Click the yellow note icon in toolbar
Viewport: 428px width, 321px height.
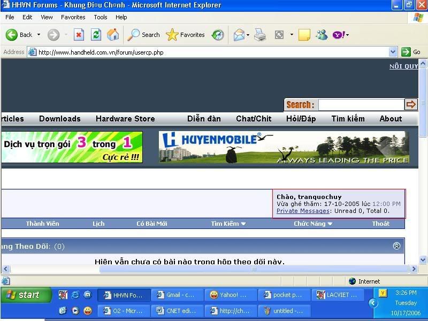304,35
